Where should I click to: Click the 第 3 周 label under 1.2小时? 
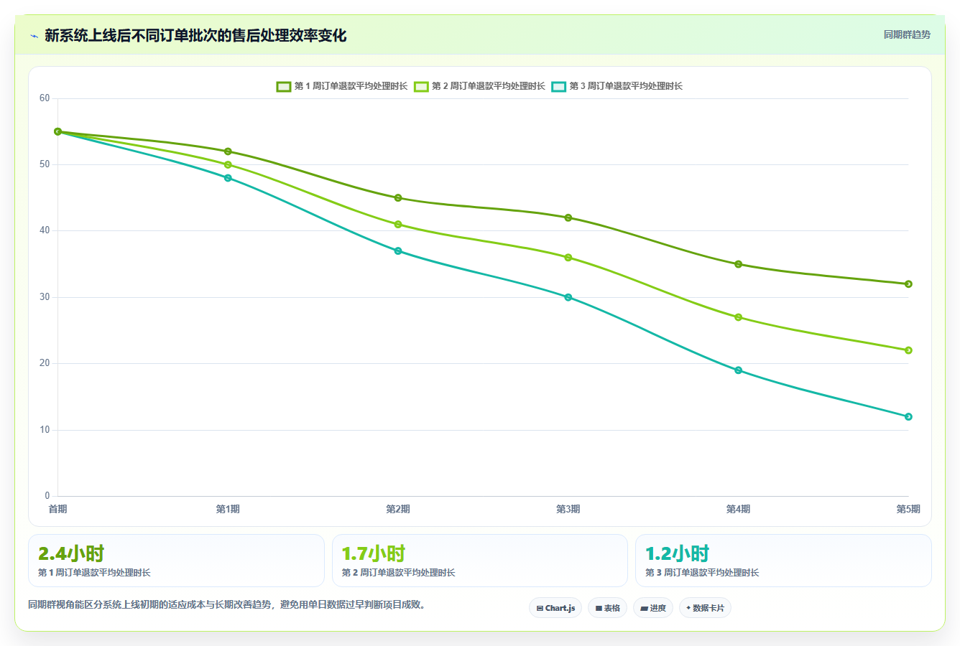[702, 573]
